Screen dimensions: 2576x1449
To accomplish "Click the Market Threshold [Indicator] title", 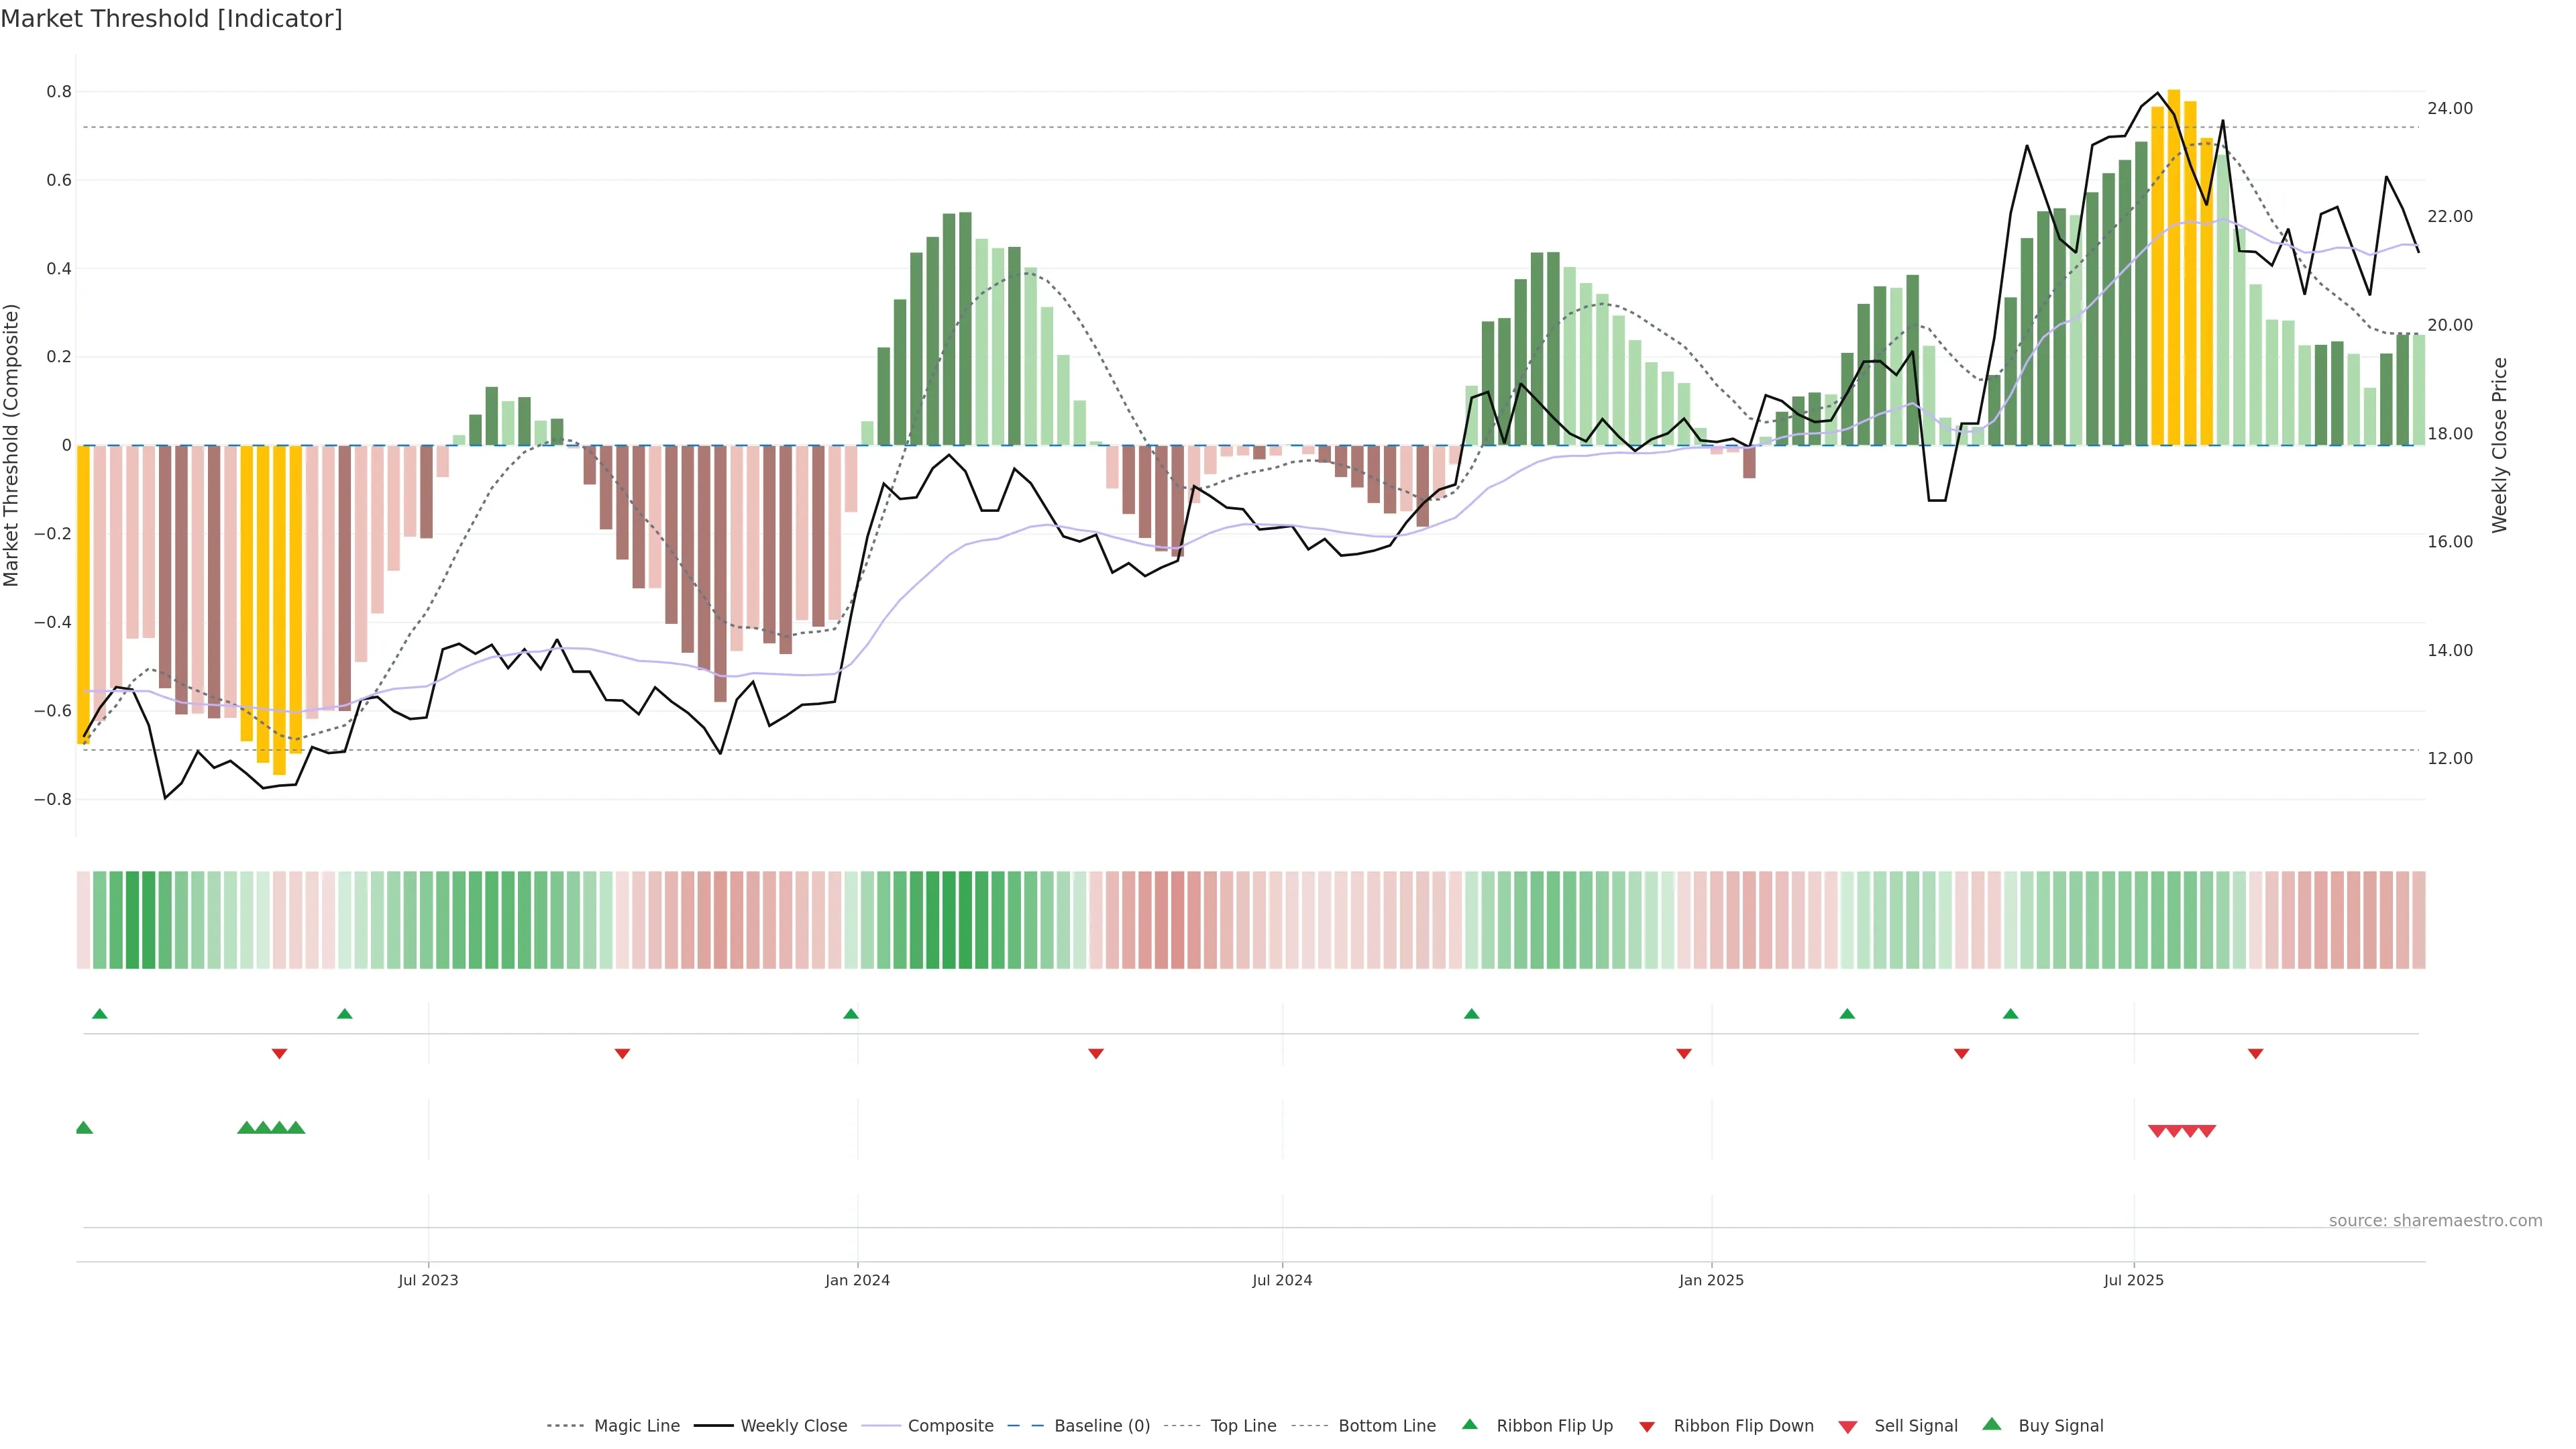I will coord(172,19).
